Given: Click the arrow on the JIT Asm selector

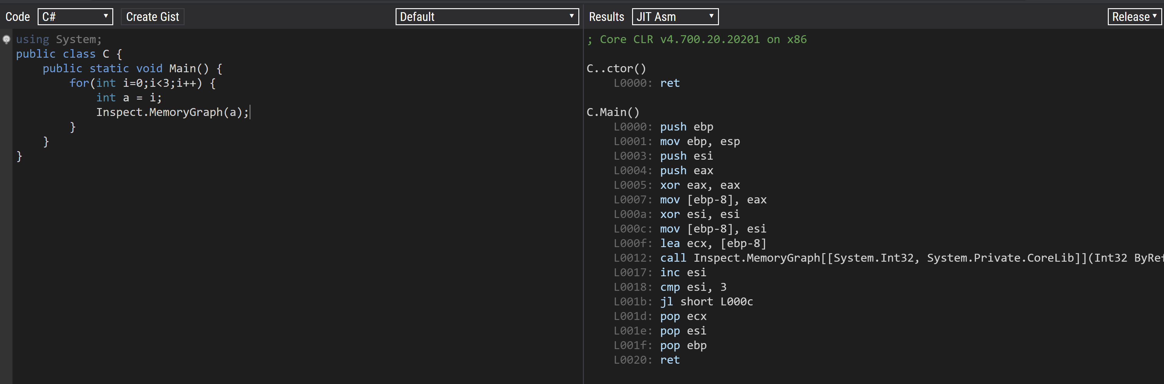Looking at the screenshot, I should 712,16.
